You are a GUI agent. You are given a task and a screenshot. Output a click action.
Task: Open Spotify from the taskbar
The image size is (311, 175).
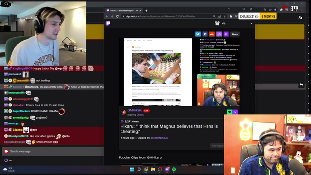174,170
